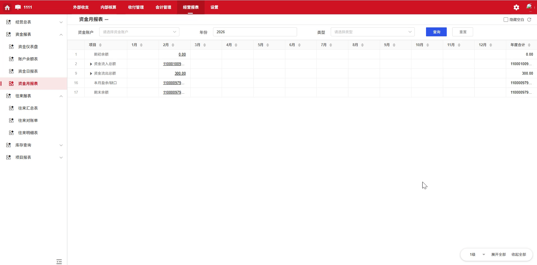Expand the 资金流入总额 row triangle
This screenshot has height=265, width=537.
pyautogui.click(x=91, y=64)
